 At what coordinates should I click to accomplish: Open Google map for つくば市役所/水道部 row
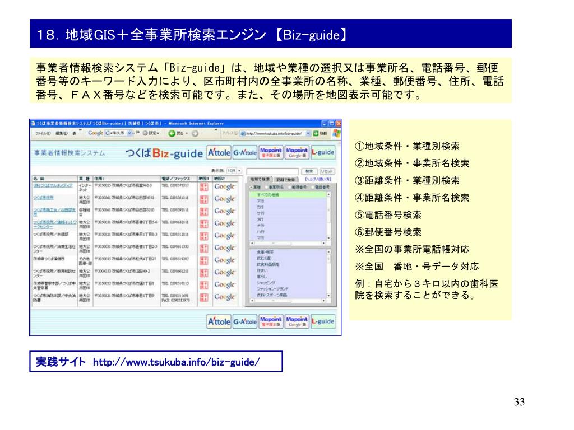pos(224,236)
